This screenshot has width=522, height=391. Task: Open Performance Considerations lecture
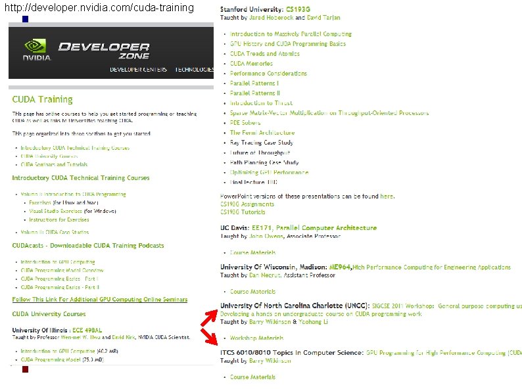(x=268, y=73)
